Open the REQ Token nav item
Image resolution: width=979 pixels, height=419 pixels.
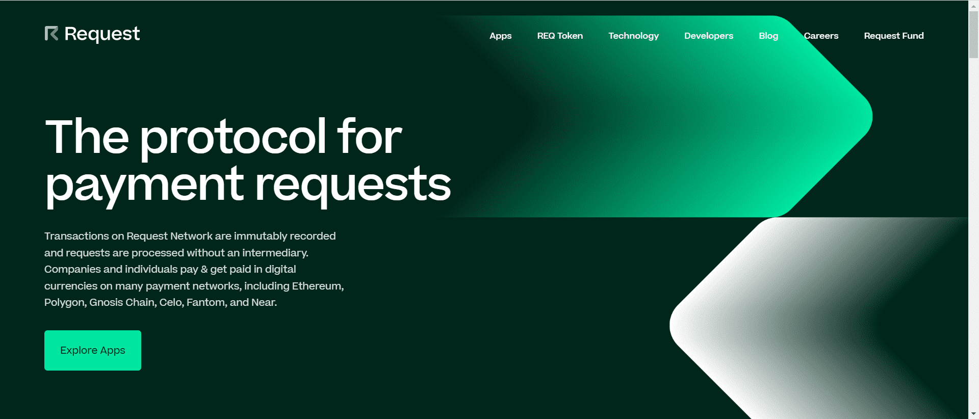pos(560,36)
